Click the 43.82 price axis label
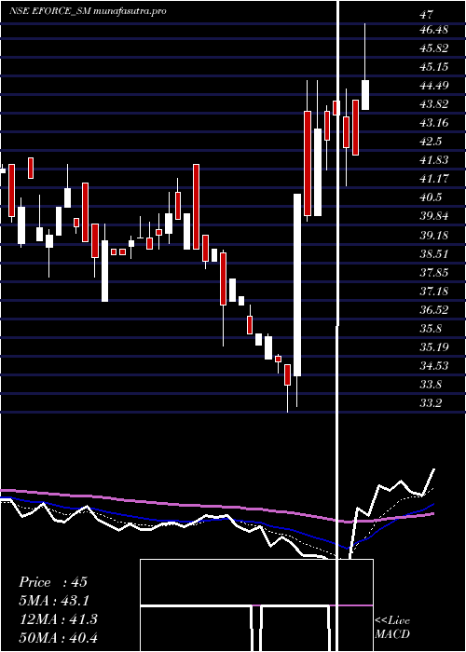 point(434,104)
